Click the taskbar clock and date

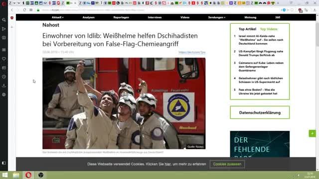[x=310, y=175]
